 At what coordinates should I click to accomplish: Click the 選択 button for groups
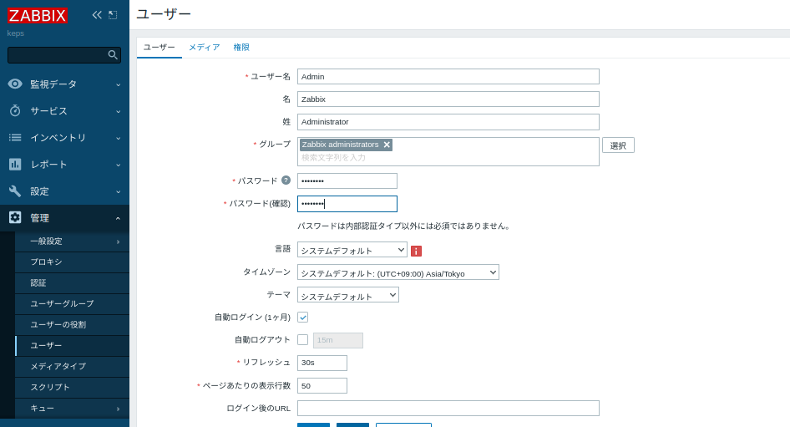(x=618, y=145)
